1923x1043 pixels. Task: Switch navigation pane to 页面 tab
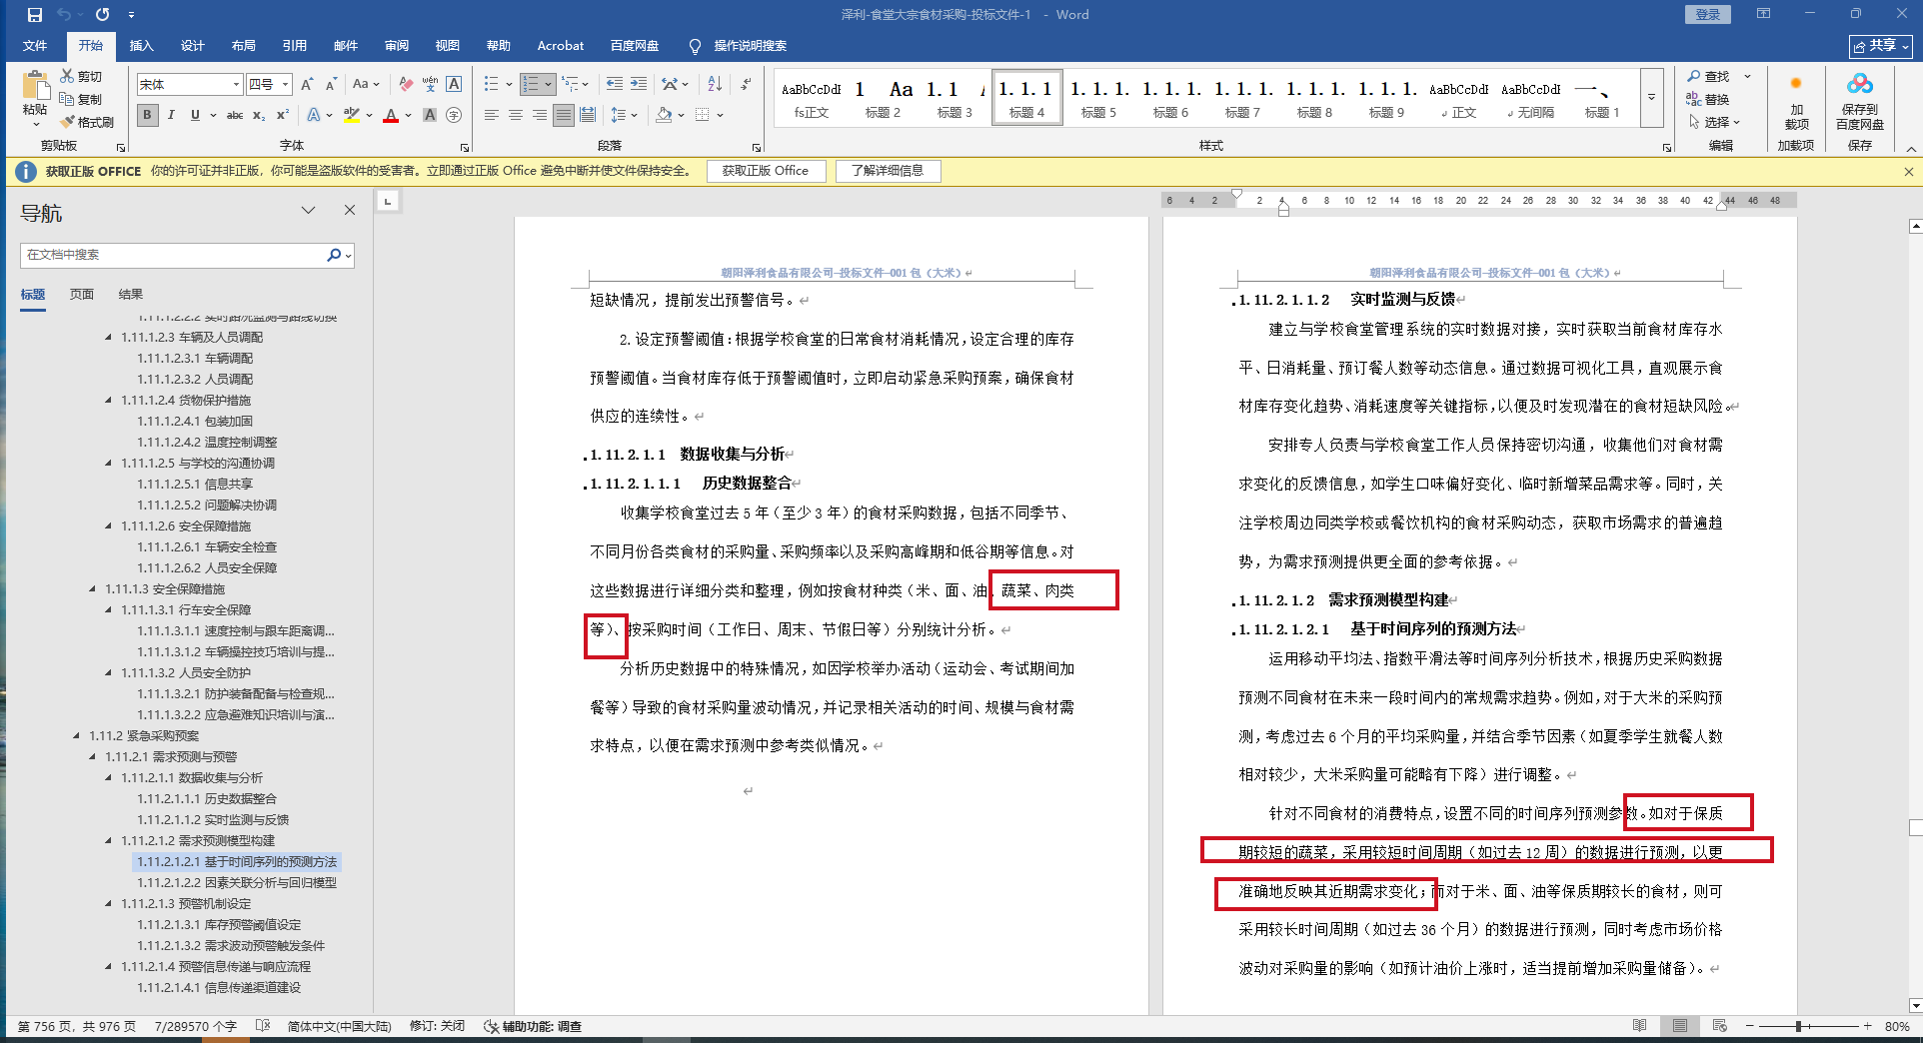point(82,295)
